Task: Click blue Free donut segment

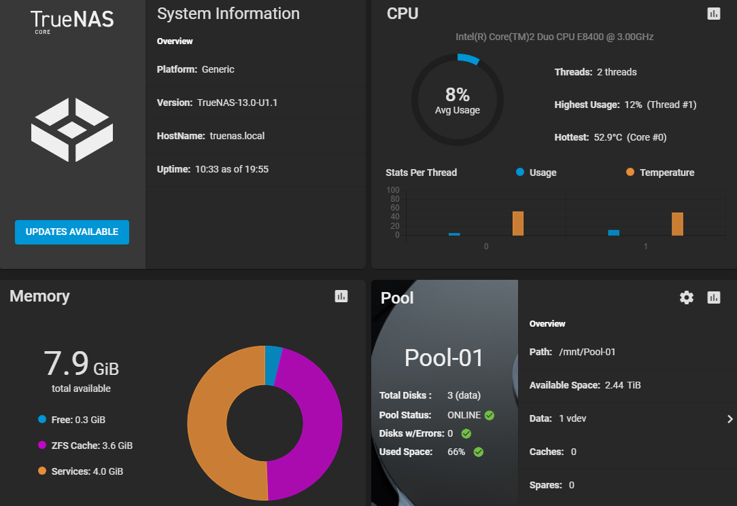Action: [x=272, y=365]
